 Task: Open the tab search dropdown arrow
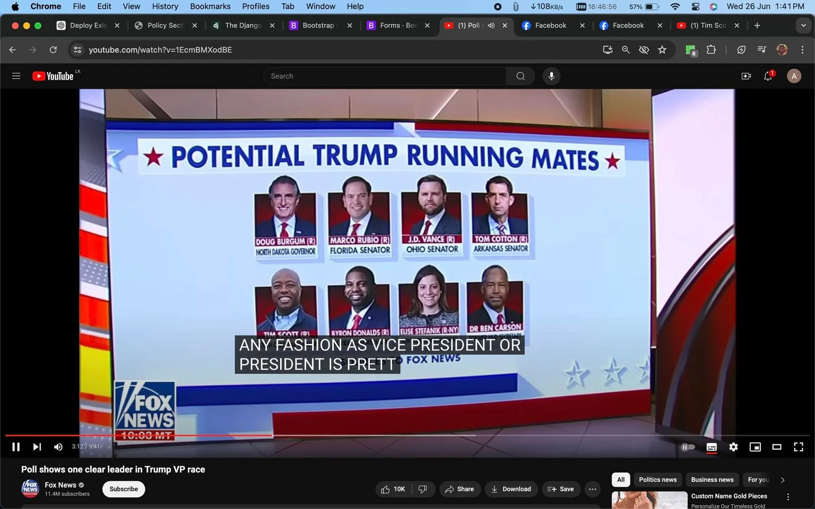click(x=803, y=25)
